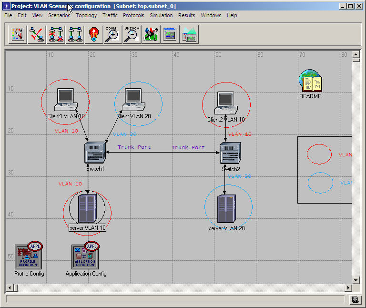Click the run simulation runner icon

pos(151,34)
